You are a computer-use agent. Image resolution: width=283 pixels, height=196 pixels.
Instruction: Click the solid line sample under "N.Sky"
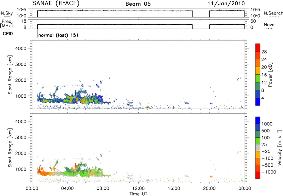pos(7,17)
